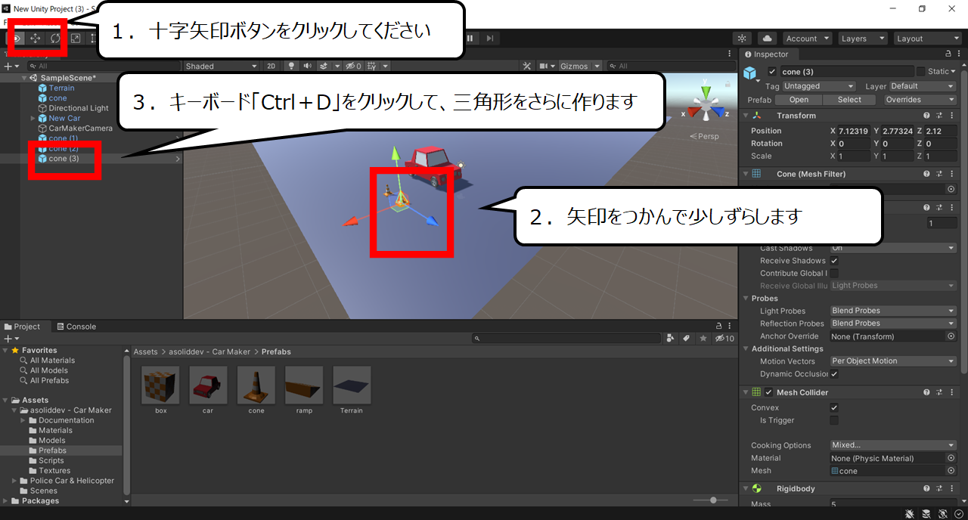Viewport: 968px width, 520px height.
Task: Select the Move tool cross-arrow icon
Action: click(36, 39)
